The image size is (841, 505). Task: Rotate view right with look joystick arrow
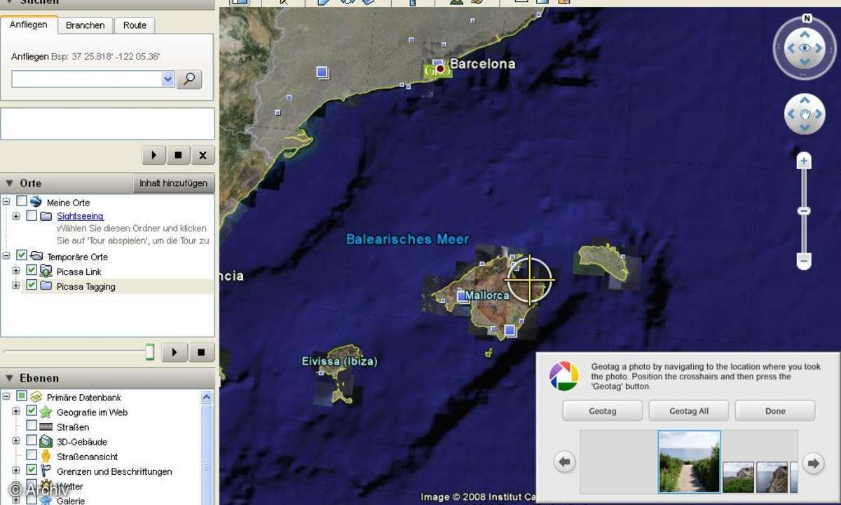pos(820,48)
